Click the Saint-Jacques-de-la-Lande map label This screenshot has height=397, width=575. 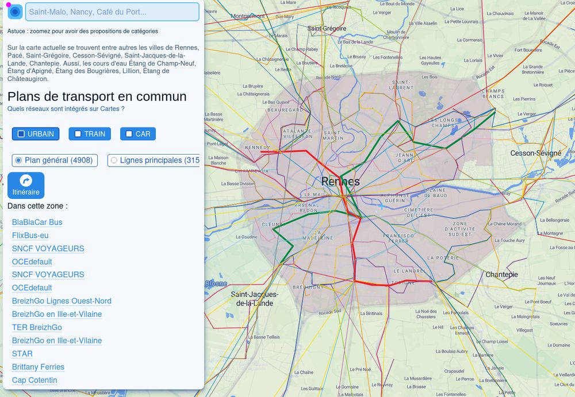(255, 299)
